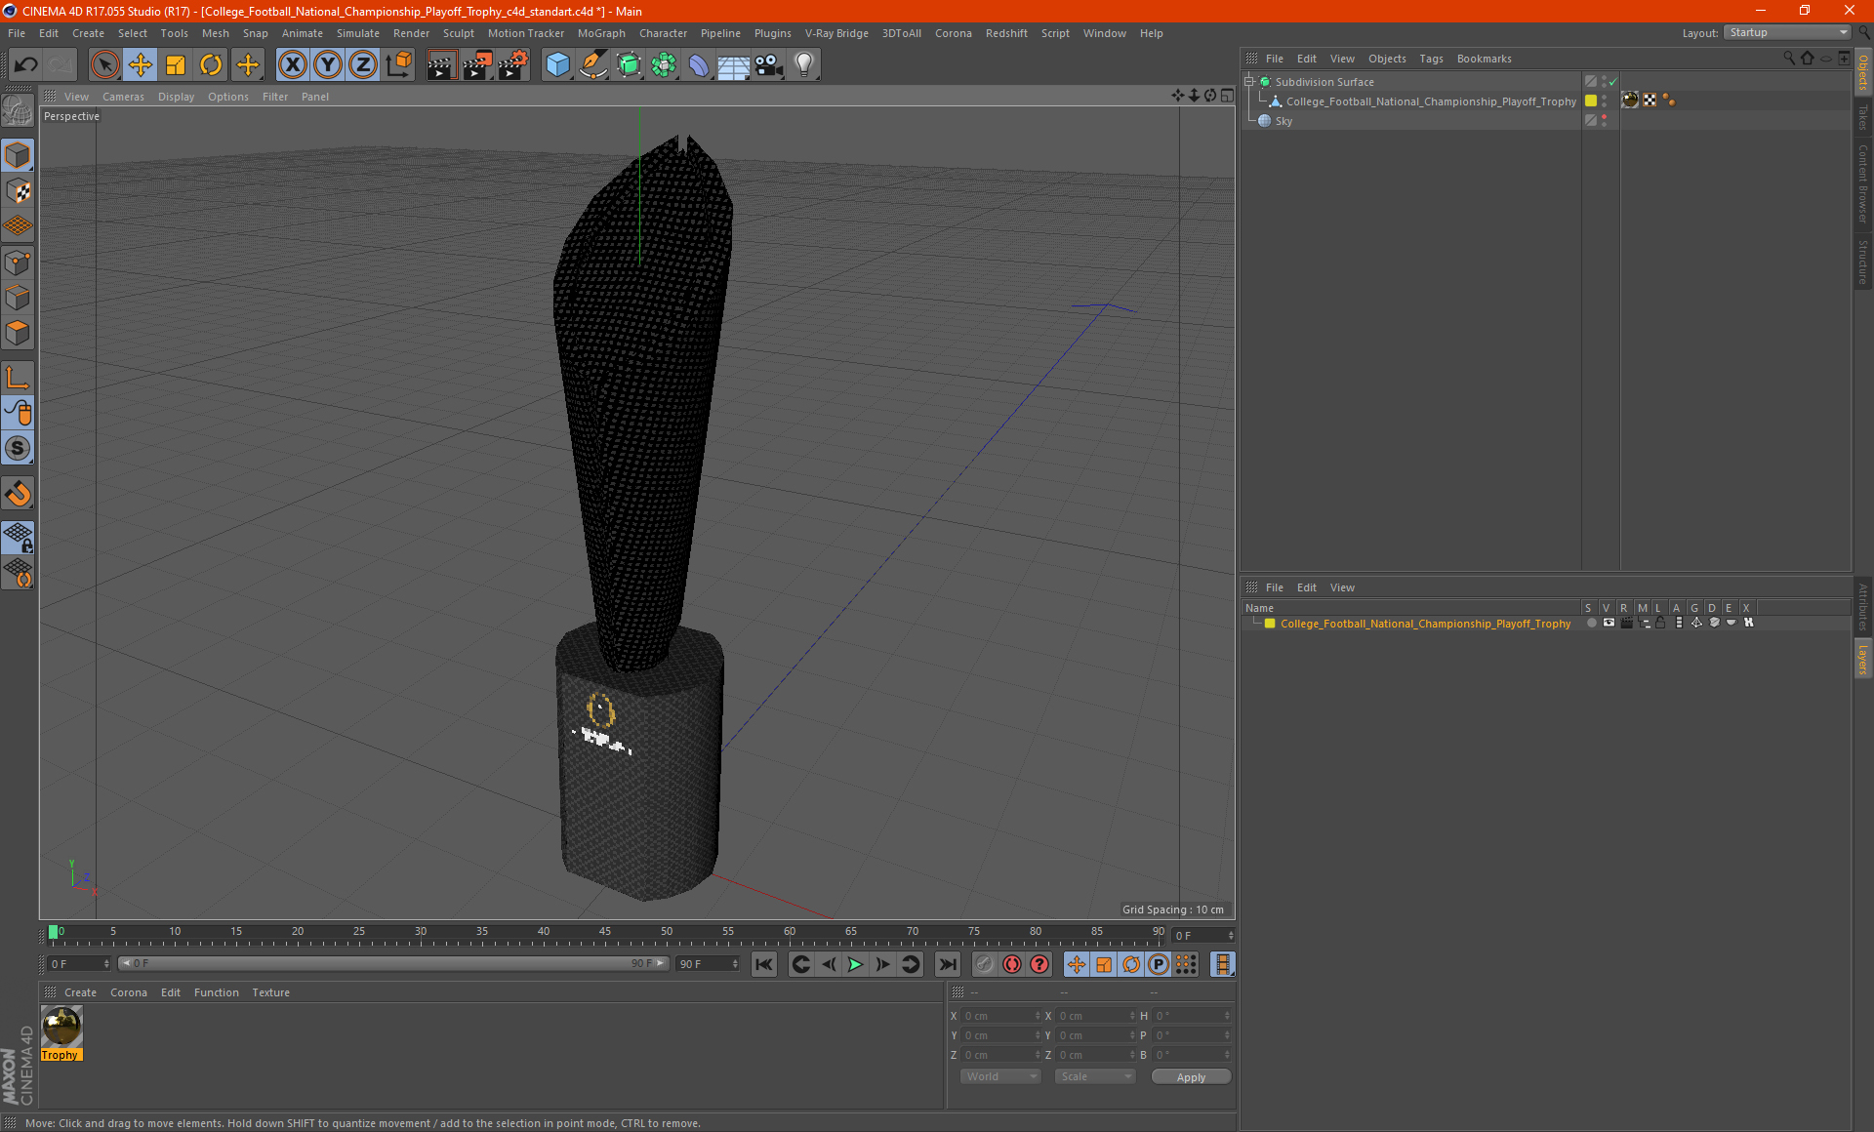Image resolution: width=1874 pixels, height=1132 pixels.
Task: Toggle Y axis lock
Action: tap(328, 65)
